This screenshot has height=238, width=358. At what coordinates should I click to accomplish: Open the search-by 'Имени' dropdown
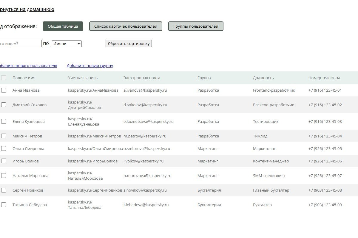[67, 44]
